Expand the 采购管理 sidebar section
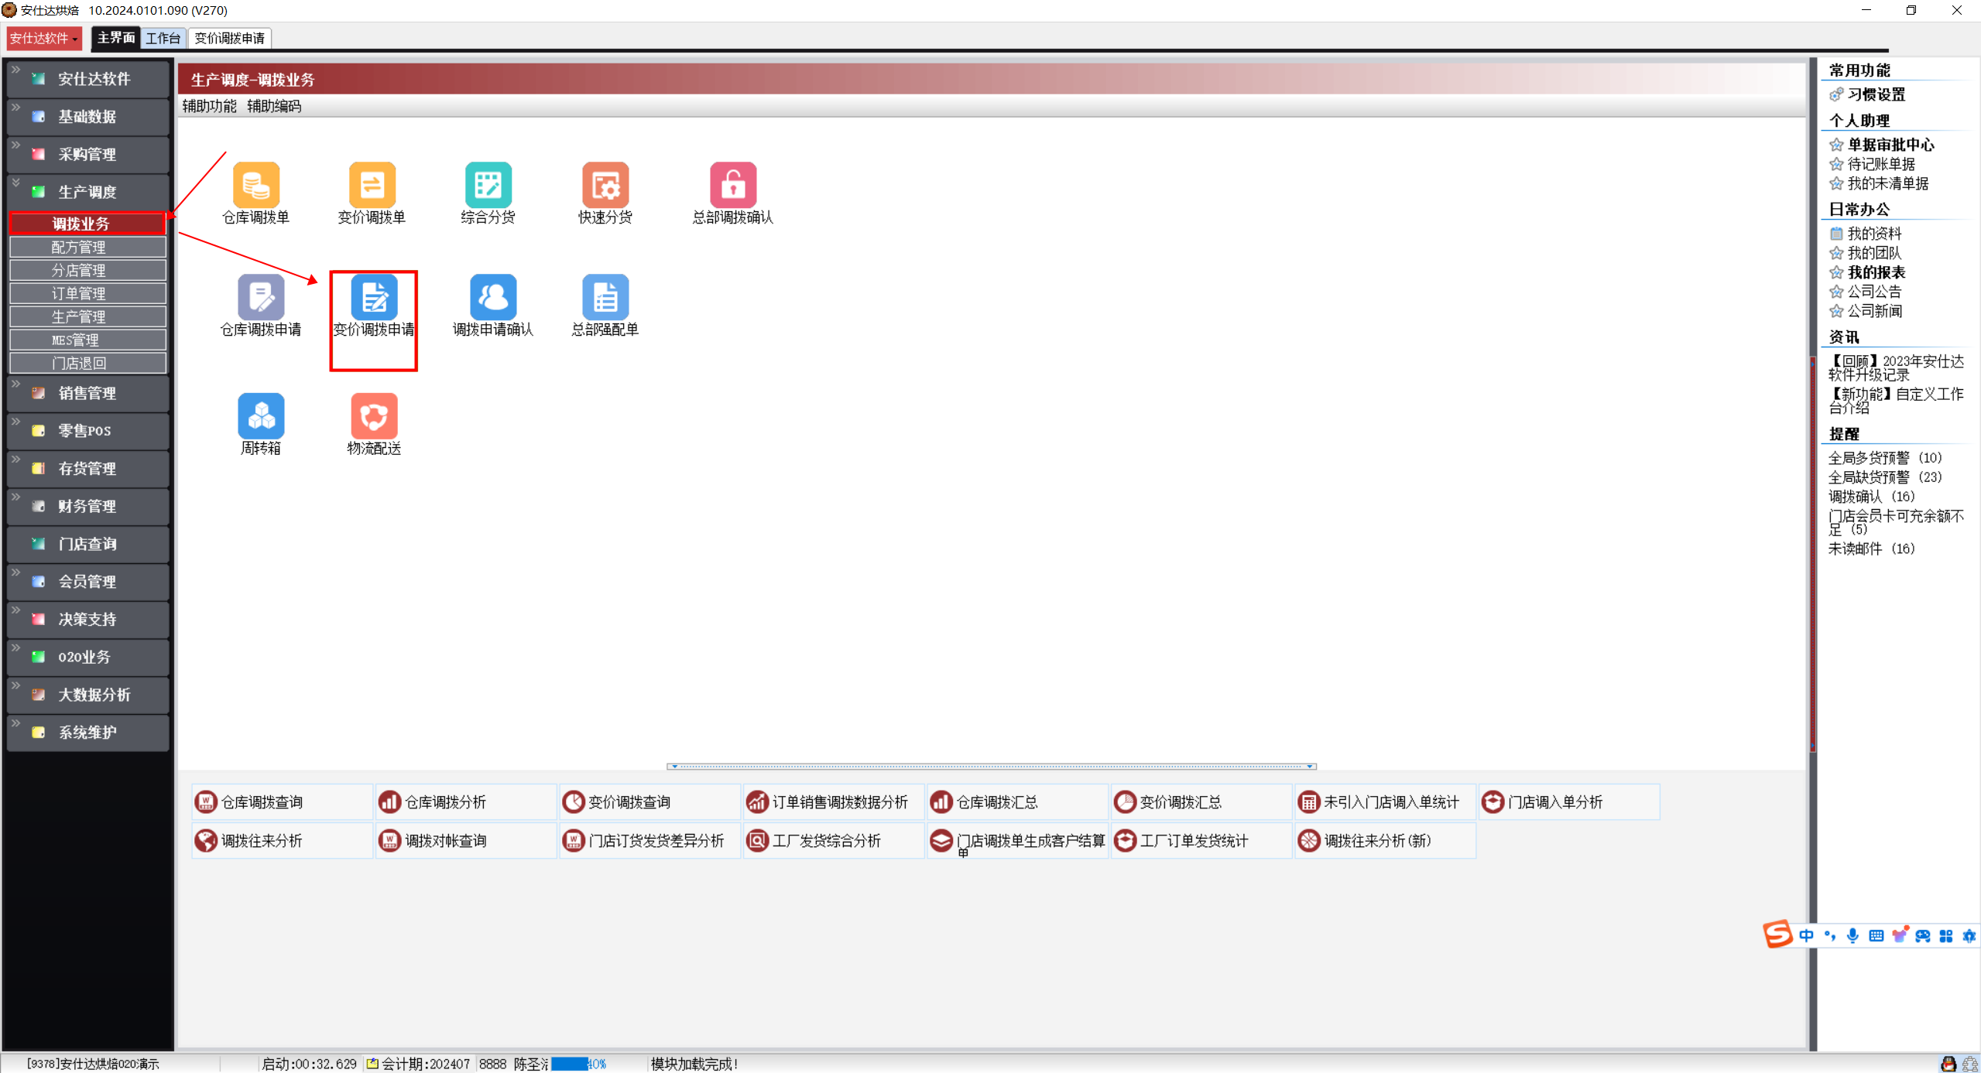 tap(87, 154)
